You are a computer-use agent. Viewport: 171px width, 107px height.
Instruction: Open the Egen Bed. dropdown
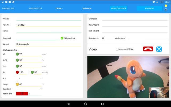pyautogui.click(x=29, y=89)
